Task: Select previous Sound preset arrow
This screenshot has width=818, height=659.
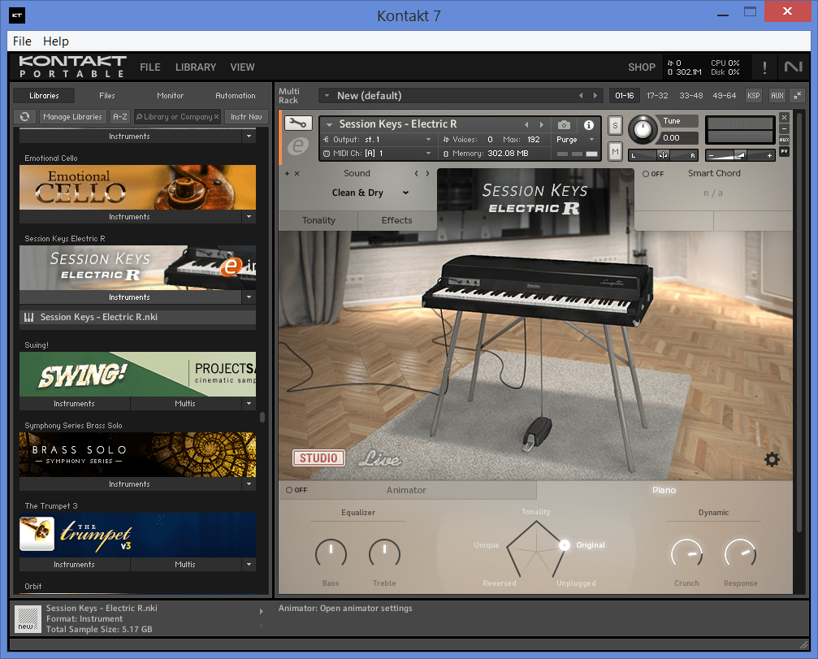Action: (x=416, y=173)
